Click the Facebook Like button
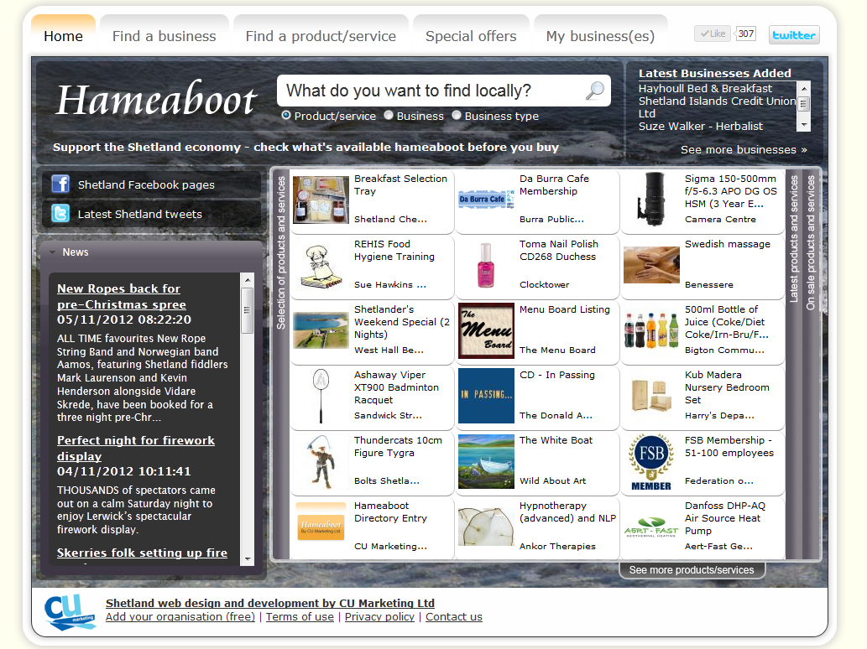 (x=713, y=34)
